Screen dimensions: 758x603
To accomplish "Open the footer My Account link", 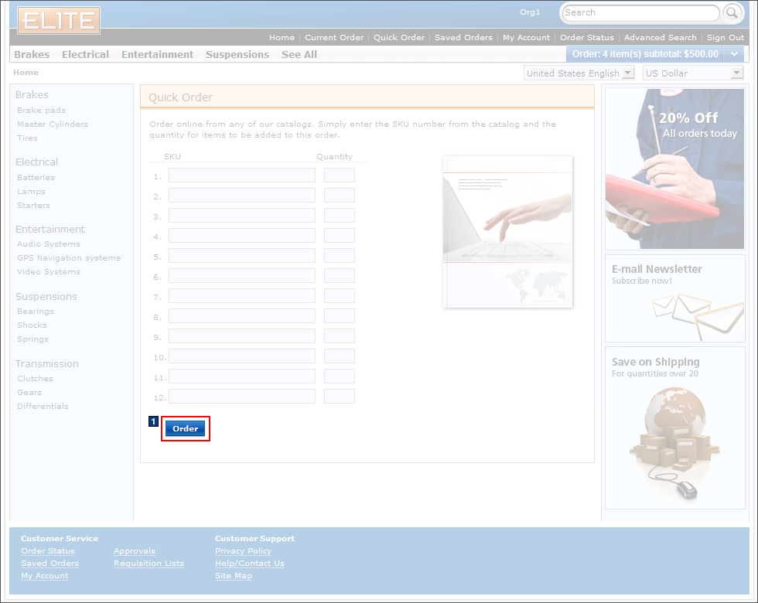I will tap(45, 576).
